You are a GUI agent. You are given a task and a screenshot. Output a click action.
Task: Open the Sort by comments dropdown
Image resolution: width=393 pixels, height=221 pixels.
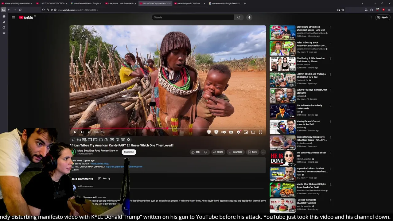tap(104, 178)
